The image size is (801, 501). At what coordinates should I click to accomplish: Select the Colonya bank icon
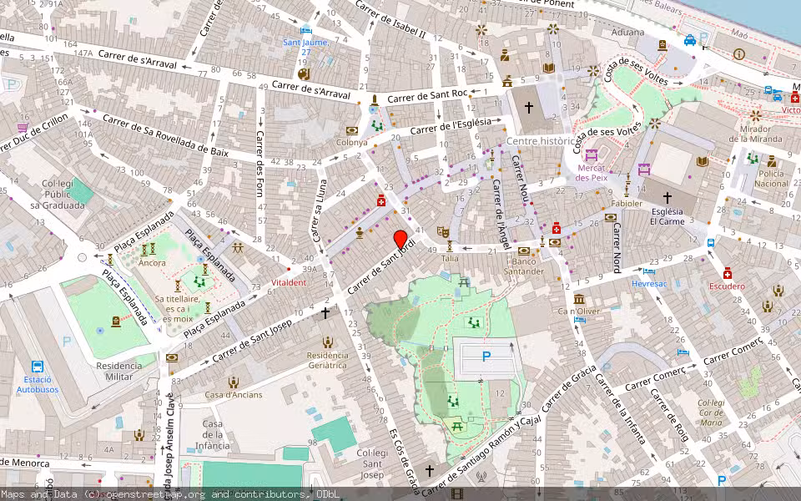[x=351, y=131]
